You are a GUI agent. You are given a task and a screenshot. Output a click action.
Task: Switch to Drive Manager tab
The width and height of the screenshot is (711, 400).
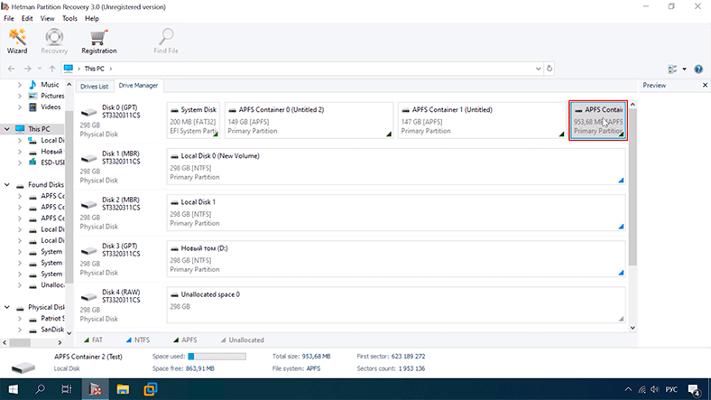click(x=138, y=85)
